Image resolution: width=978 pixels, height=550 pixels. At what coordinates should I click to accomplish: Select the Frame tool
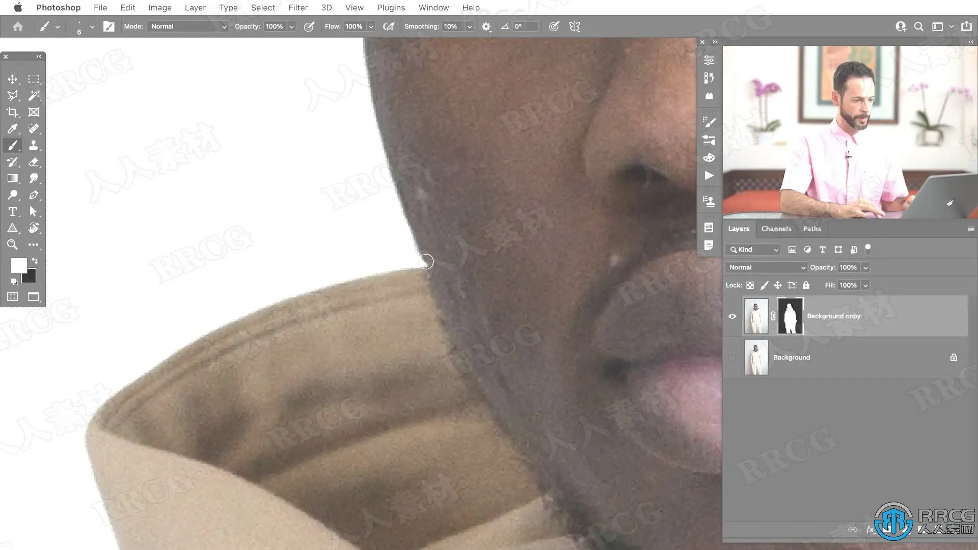click(34, 112)
